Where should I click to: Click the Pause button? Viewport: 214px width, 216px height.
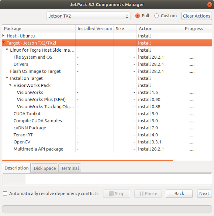148,193
